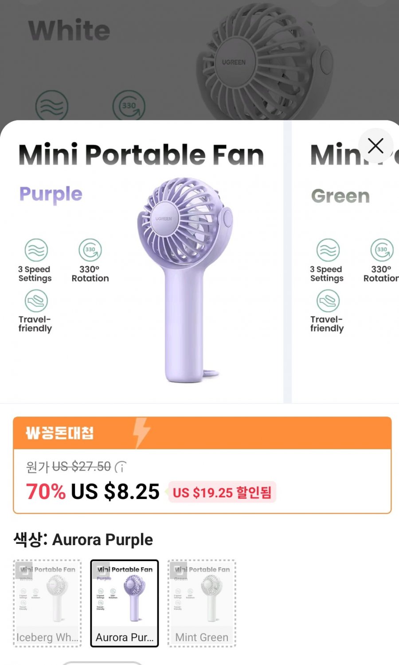399x665 pixels.
Task: Choose the Mint Green color swatch
Action: click(x=202, y=603)
